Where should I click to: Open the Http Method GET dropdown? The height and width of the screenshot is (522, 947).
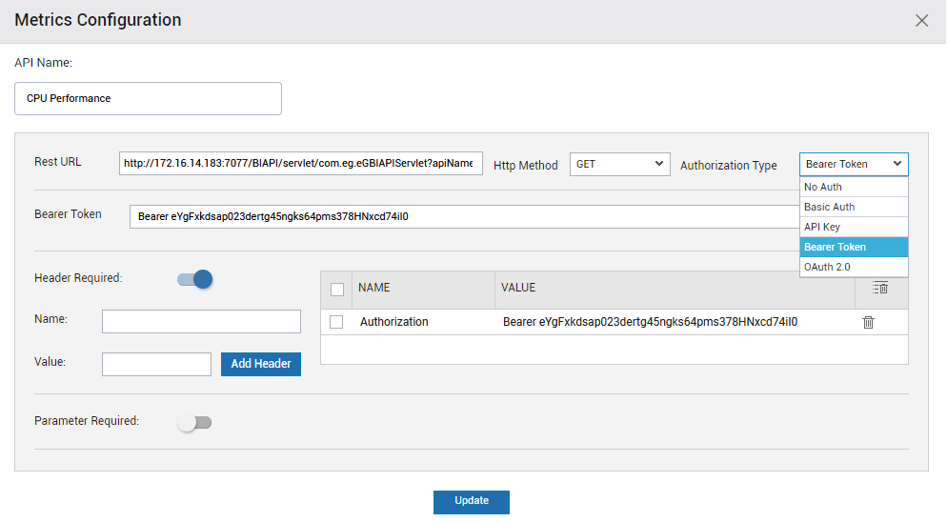[x=619, y=165]
